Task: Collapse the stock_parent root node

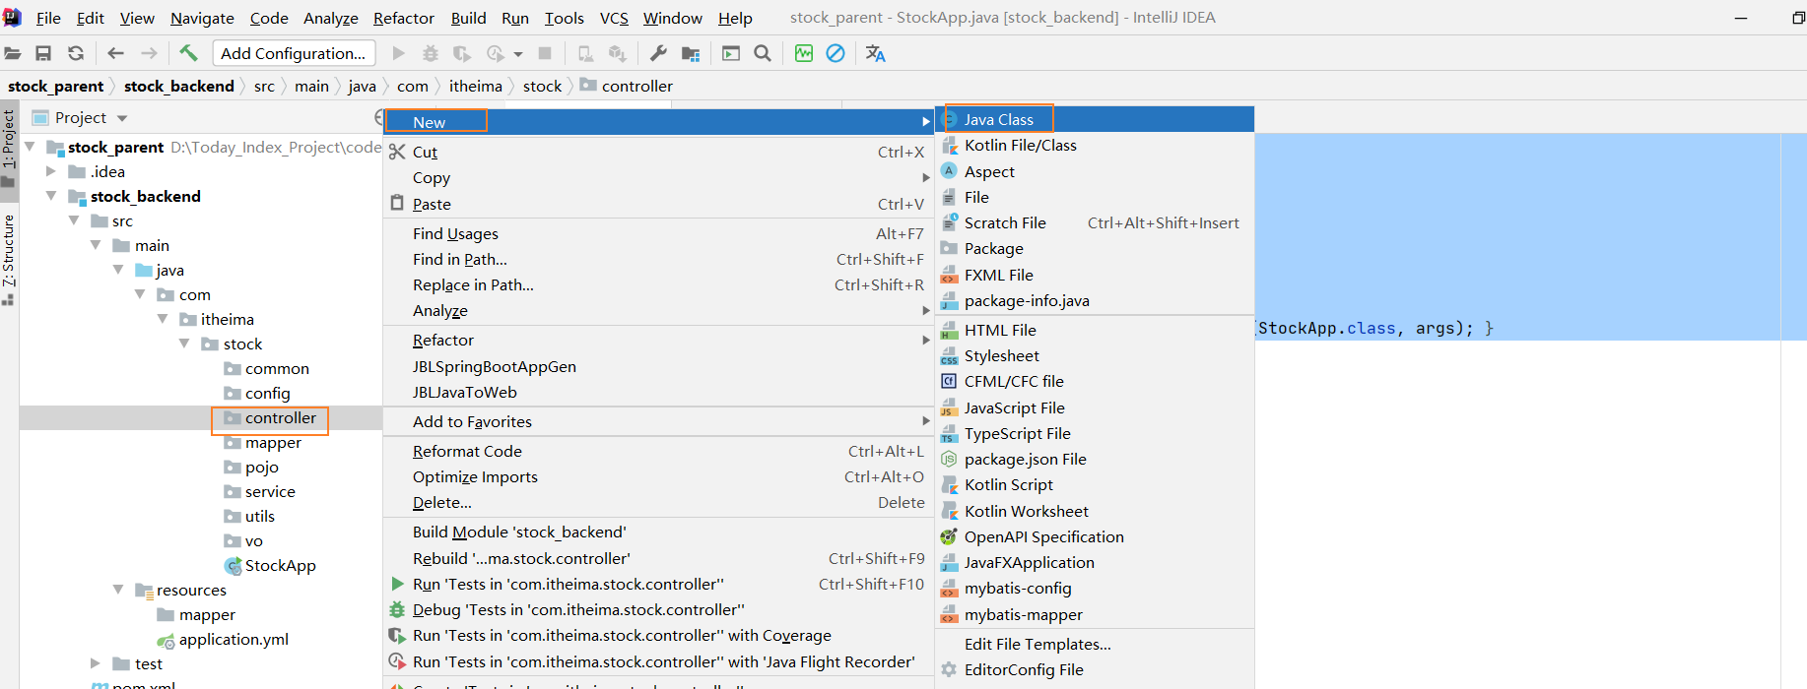Action: [30, 147]
